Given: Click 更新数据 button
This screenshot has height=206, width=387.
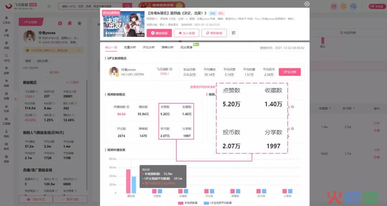Looking at the screenshot, I should 214,33.
